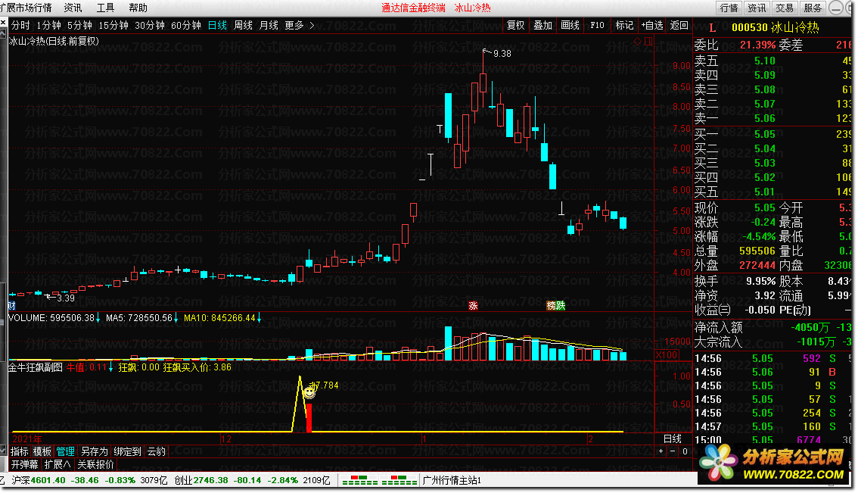Click the 绑定到 bind button
Image resolution: width=858 pixels, height=493 pixels.
(128, 451)
